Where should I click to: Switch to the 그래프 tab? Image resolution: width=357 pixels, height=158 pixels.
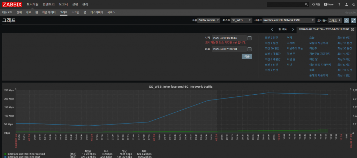point(63,12)
